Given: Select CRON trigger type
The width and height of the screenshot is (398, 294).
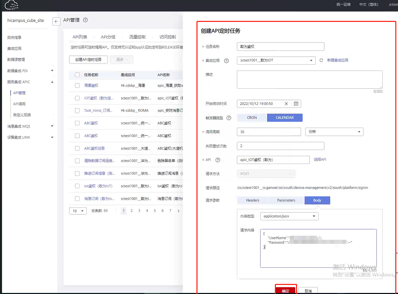Looking at the screenshot, I should click(x=252, y=118).
